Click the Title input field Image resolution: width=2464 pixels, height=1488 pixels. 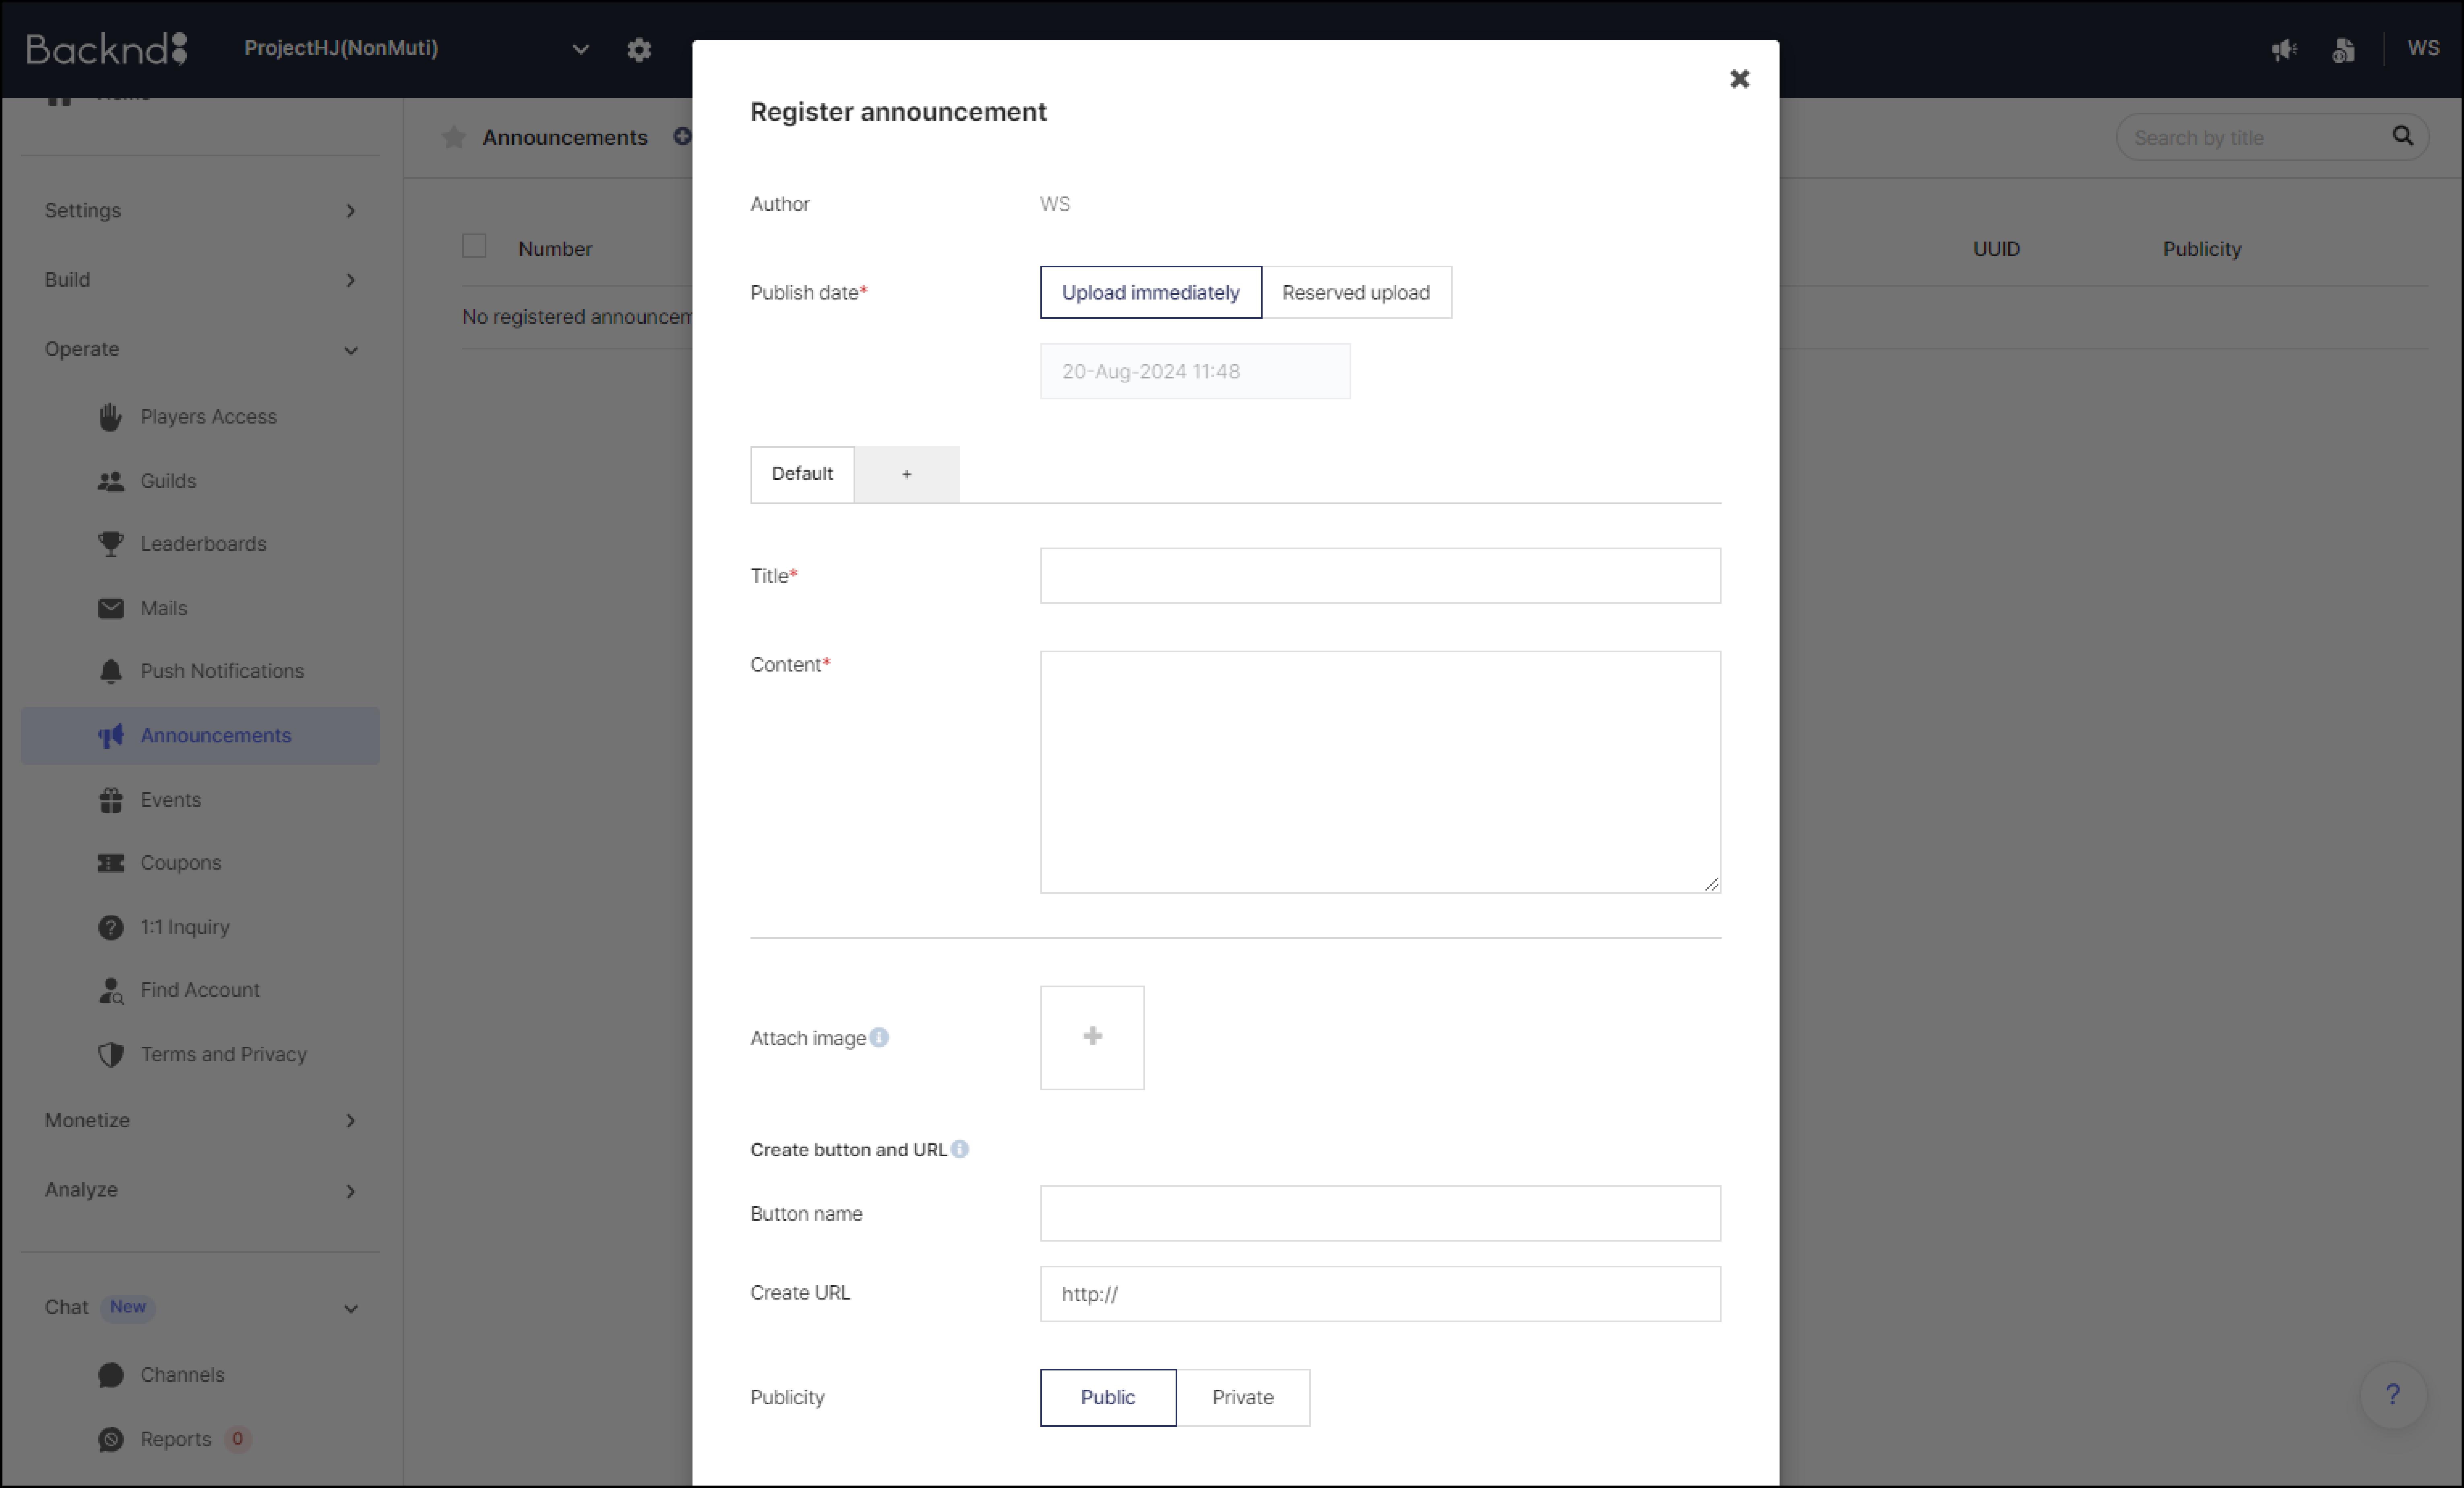1380,576
